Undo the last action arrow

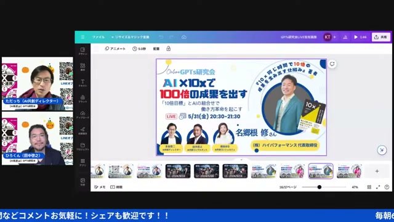click(x=161, y=37)
